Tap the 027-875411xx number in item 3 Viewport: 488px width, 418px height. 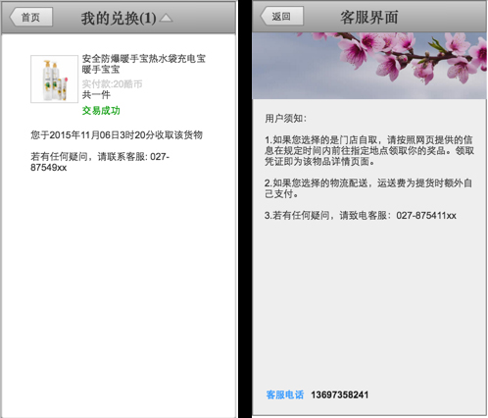click(426, 216)
